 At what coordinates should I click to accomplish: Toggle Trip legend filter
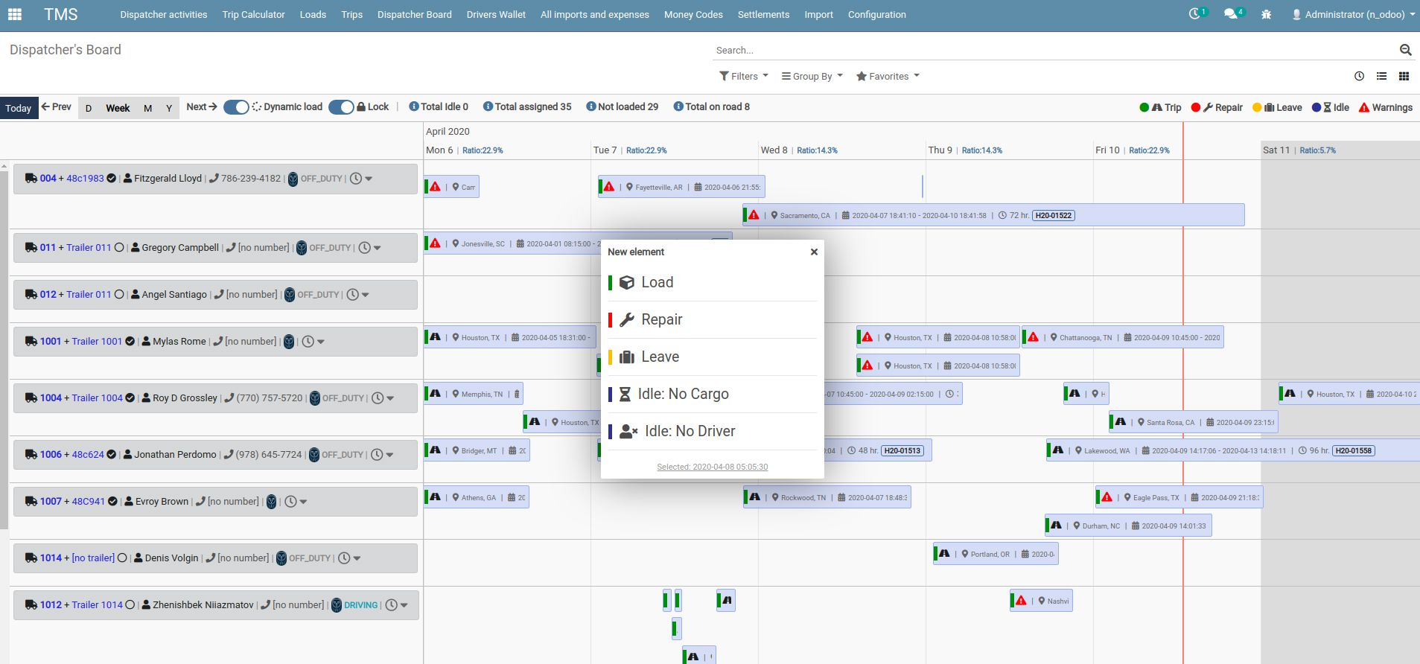1160,107
